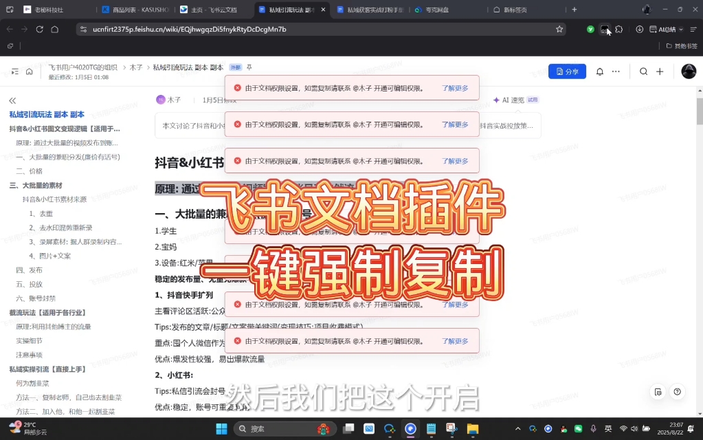Viewport: 703px width, 440px height.
Task: Click the help question mark icon
Action: pos(677,392)
